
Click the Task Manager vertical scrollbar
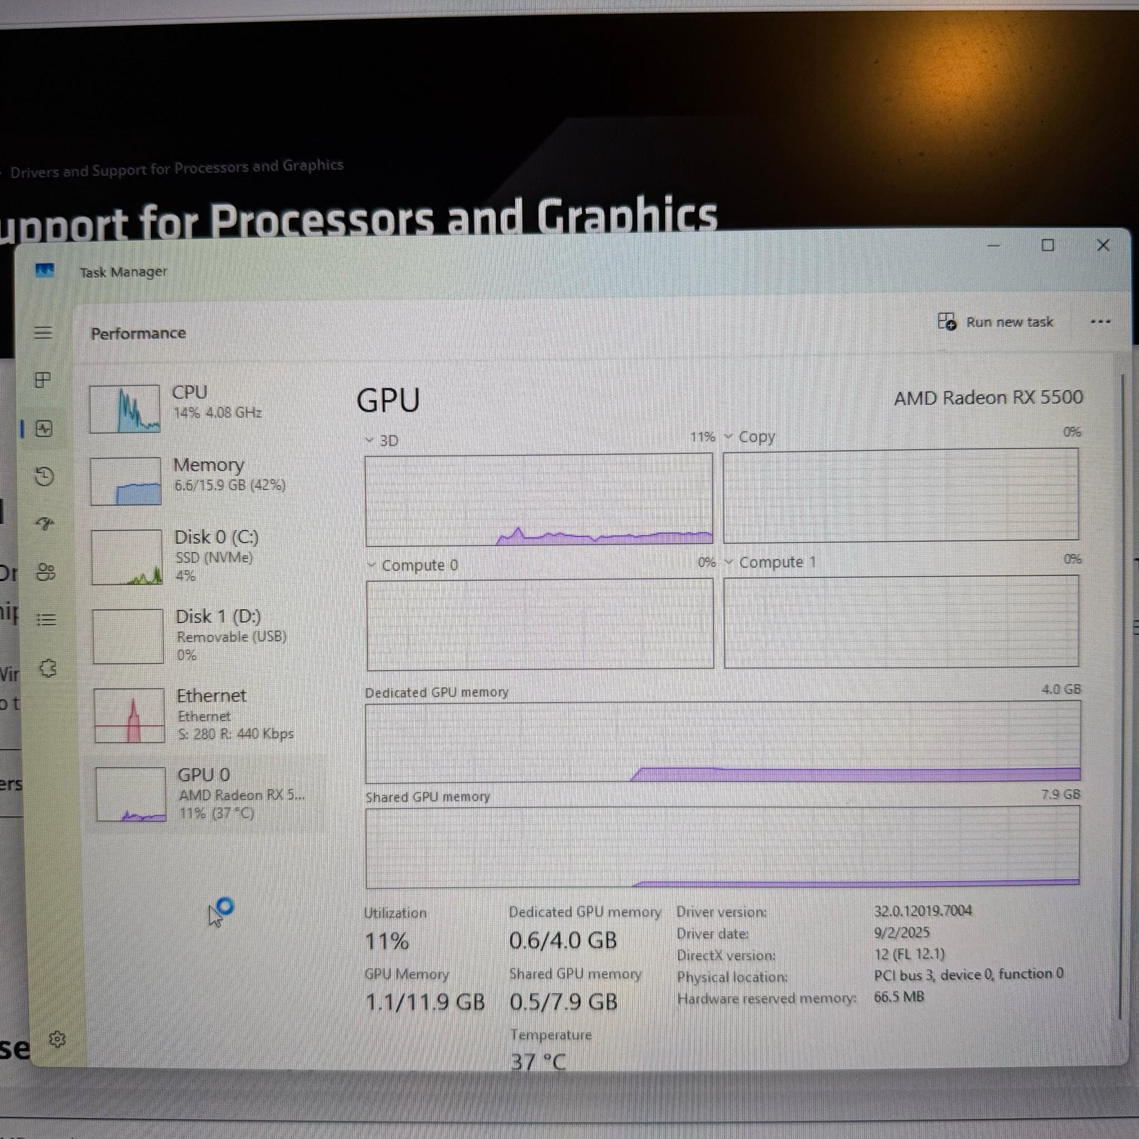pyautogui.click(x=1121, y=696)
